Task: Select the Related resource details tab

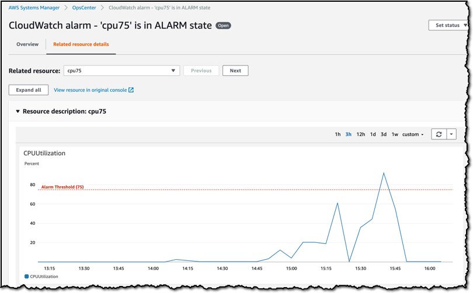Action: point(81,44)
